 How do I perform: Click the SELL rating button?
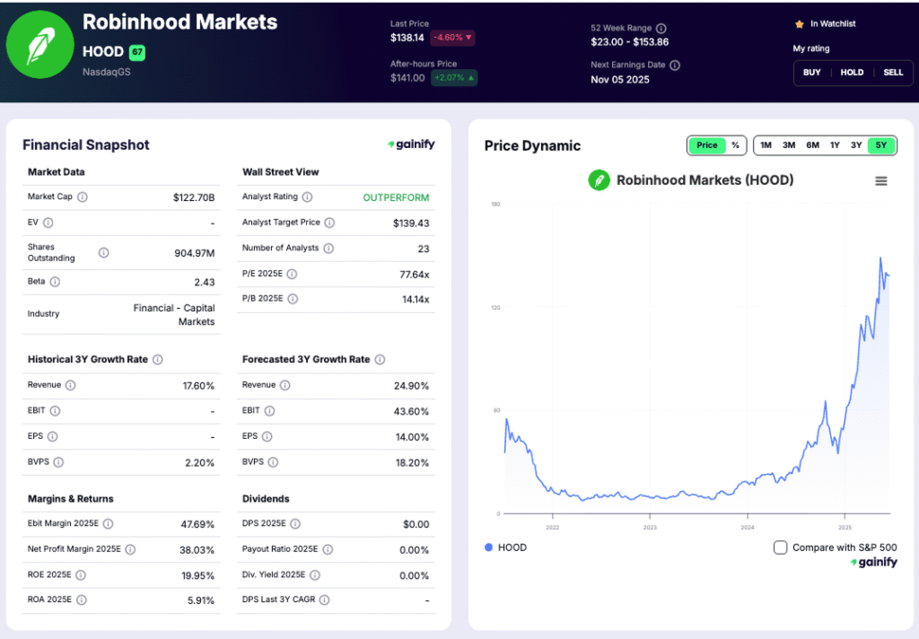[x=892, y=73]
